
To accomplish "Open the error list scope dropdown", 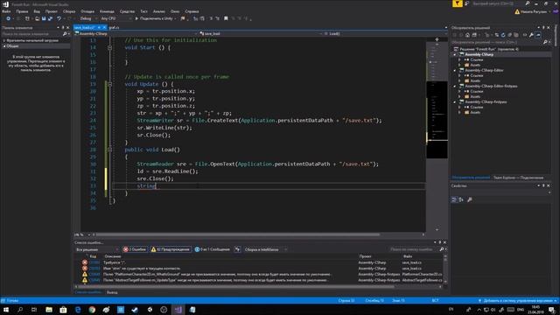I will click(x=97, y=249).
